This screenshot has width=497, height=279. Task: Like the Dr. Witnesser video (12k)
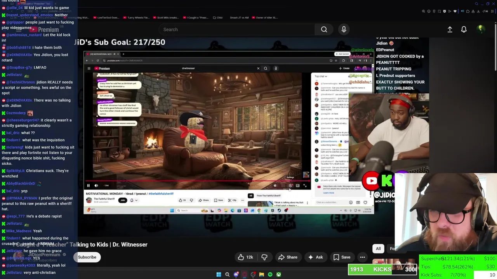click(x=245, y=257)
